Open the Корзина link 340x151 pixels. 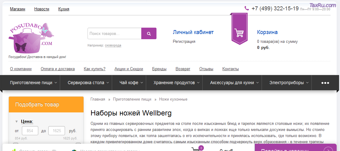267,32
